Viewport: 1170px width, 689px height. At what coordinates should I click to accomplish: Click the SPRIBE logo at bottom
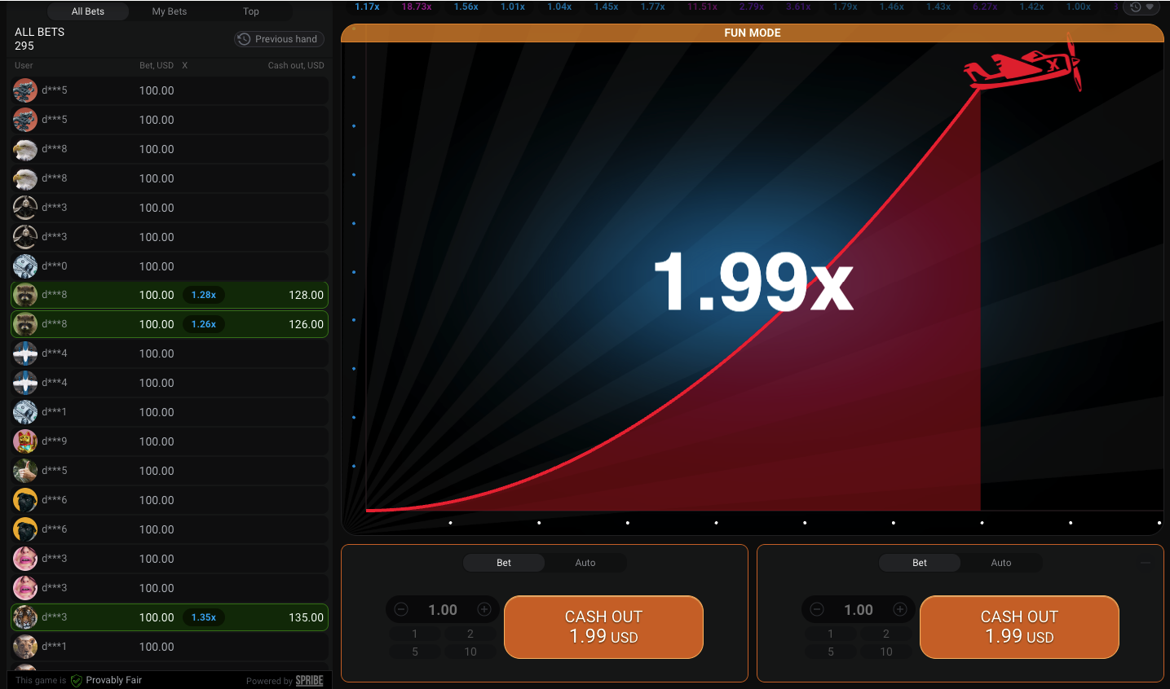[309, 680]
